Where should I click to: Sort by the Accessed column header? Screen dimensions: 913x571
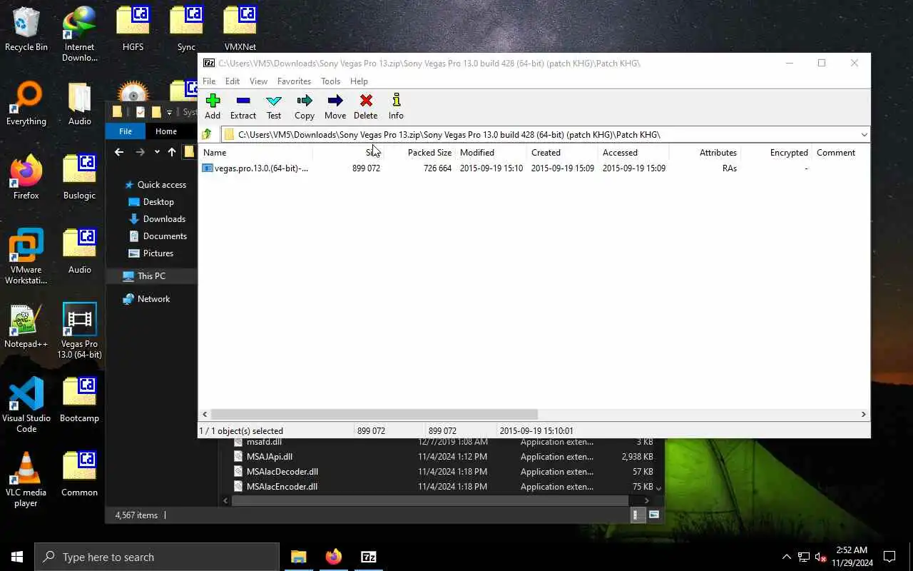(633, 153)
